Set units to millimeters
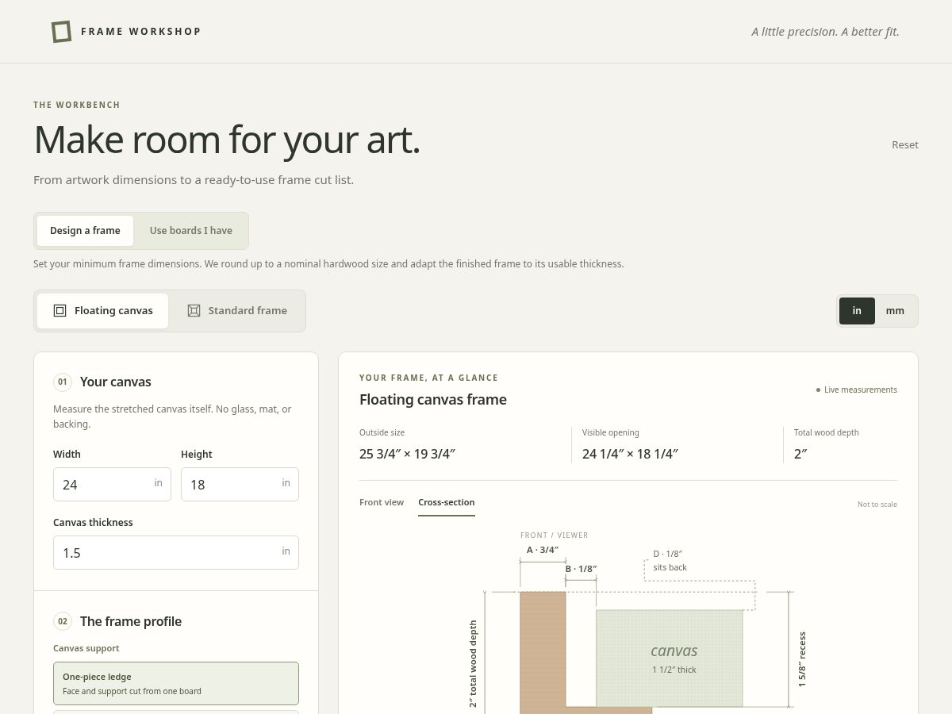This screenshot has height=714, width=952. [895, 311]
